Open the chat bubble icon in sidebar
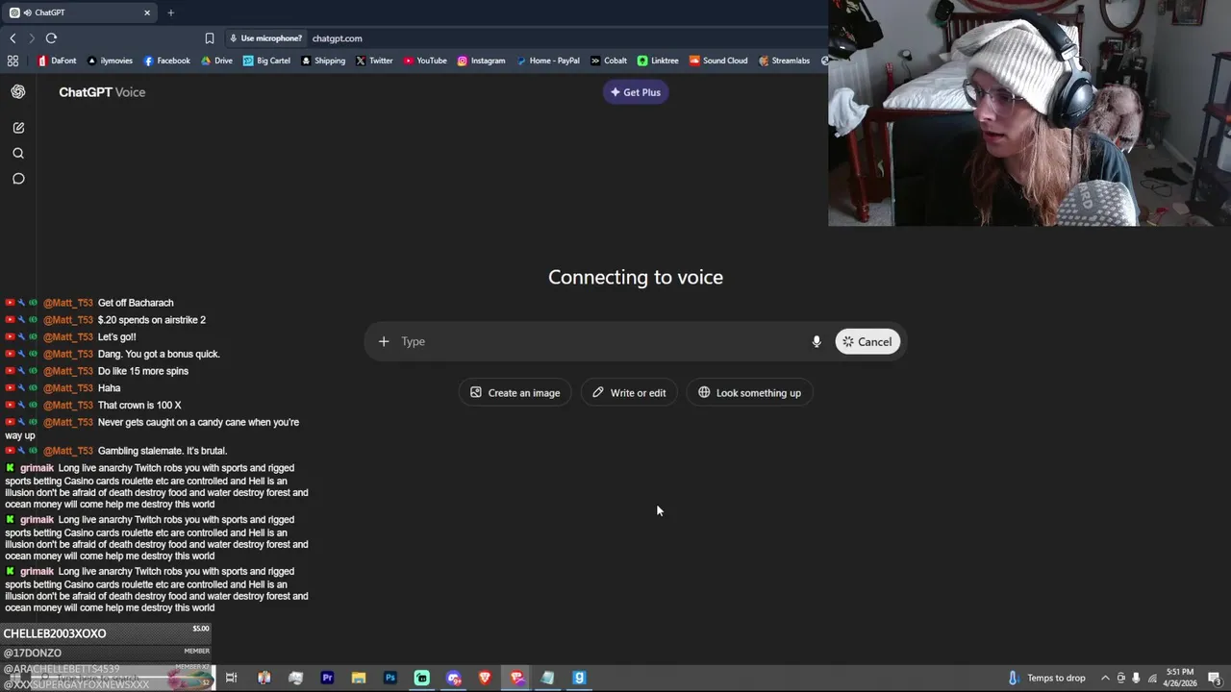 tap(18, 179)
